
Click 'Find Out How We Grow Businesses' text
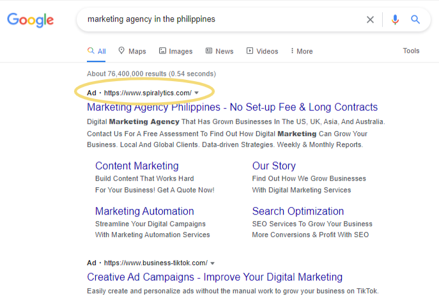309,179
